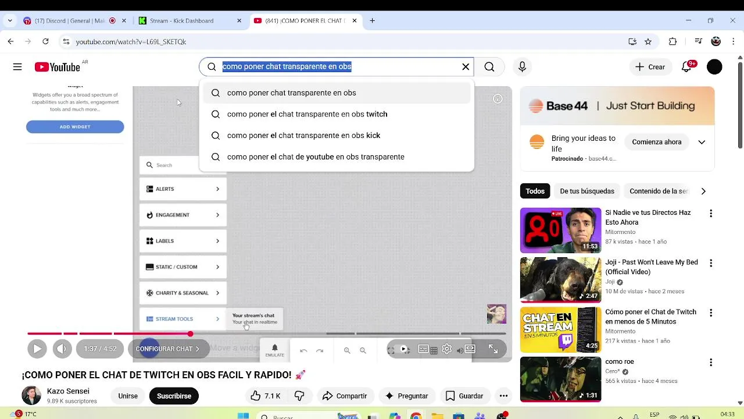Select the 'Todos' filter chip
The height and width of the screenshot is (419, 744).
535,191
